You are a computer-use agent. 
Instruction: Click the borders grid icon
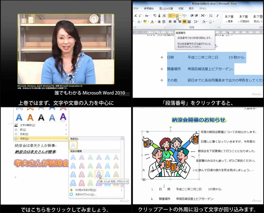coord(210,22)
